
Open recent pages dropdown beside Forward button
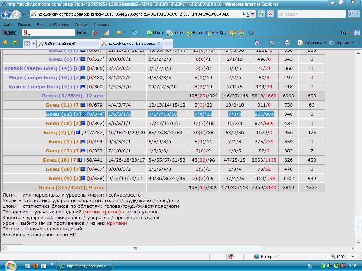(24, 14)
